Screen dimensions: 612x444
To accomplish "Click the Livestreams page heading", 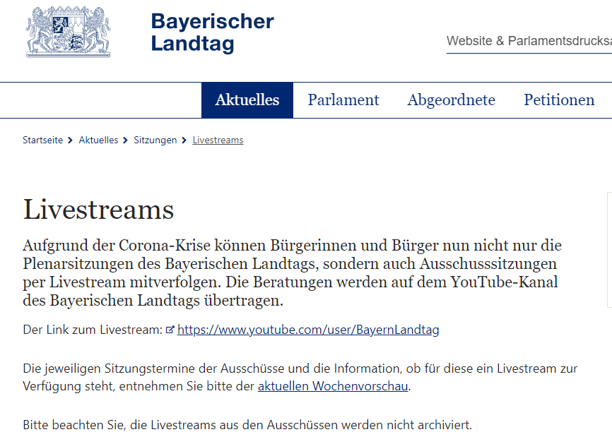I will tap(98, 210).
